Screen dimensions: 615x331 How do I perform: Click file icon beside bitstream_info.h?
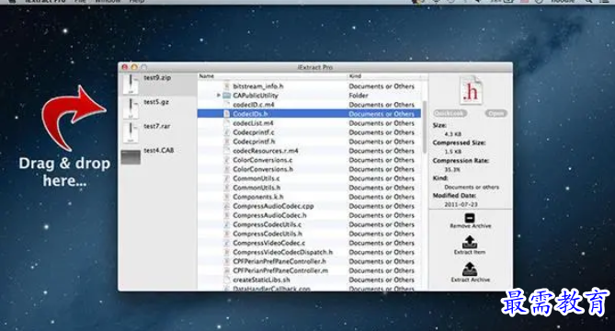(227, 86)
